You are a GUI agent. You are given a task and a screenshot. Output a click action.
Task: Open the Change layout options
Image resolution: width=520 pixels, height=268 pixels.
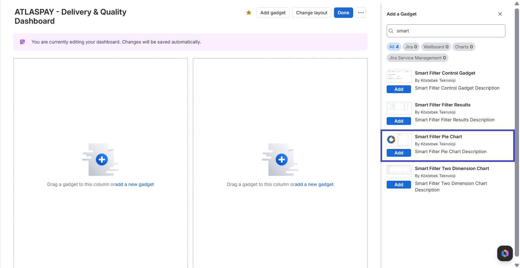(312, 13)
